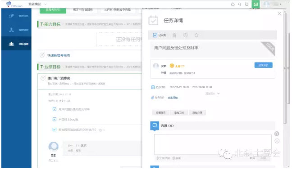Screen dimensions: 292x170
Task: Expand the show-more chevron below the dates
Action: tap(219, 94)
